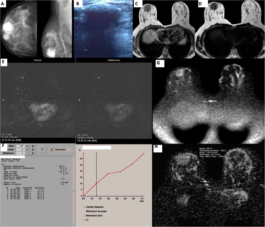Click the curve data point near 3.0 min
The width and height of the screenshot is (265, 227).
click(x=108, y=174)
